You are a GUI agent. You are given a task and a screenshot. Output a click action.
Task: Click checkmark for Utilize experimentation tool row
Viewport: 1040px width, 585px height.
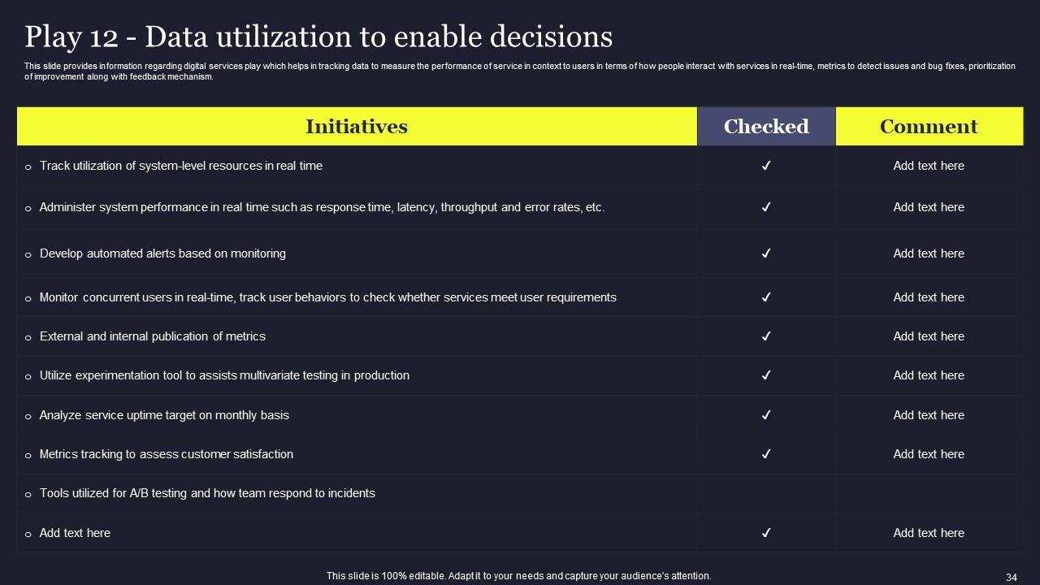point(765,375)
